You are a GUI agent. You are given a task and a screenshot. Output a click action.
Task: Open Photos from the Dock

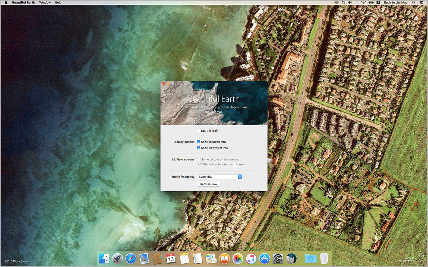tap(238, 259)
